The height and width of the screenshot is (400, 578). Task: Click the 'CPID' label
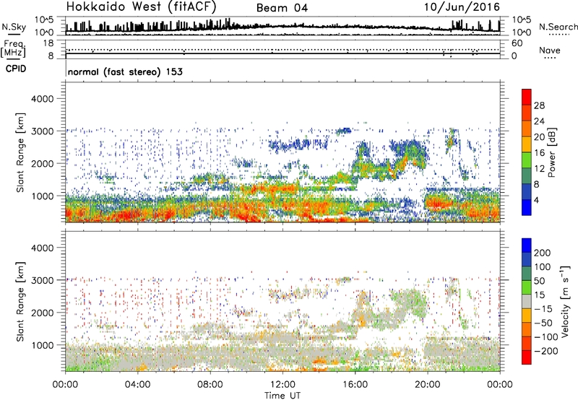point(16,69)
